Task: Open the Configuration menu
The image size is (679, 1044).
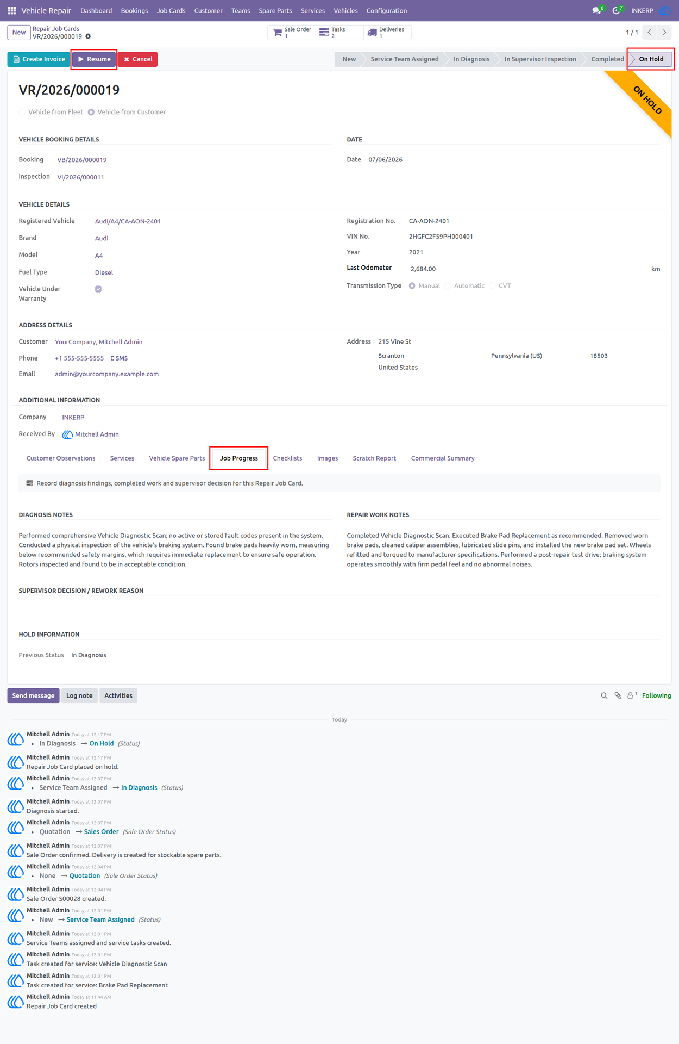Action: [x=387, y=10]
